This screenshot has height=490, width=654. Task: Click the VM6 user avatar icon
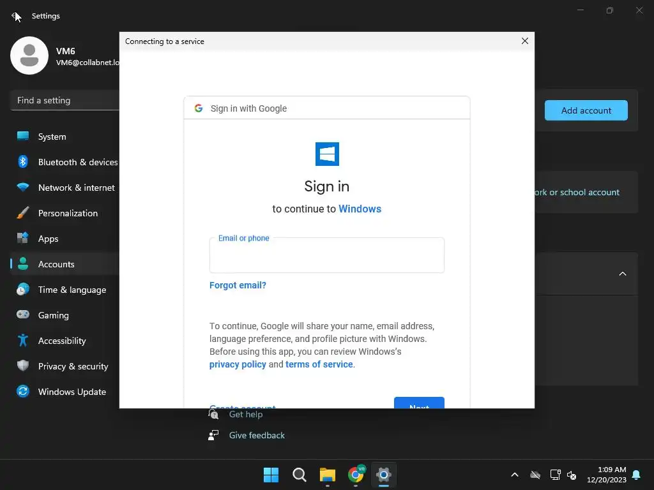[x=29, y=56]
